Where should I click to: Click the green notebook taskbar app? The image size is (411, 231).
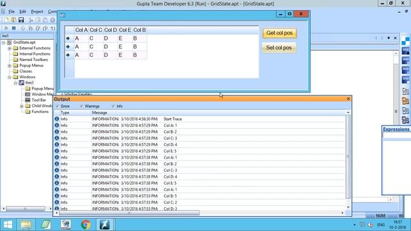46,225
